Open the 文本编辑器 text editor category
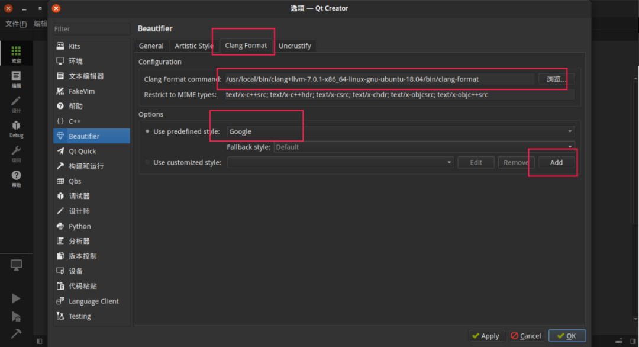The image size is (639, 347). point(92,76)
